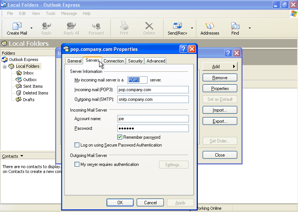Click the Print toolbar icon
This screenshot has height=212, width=298.
click(124, 26)
